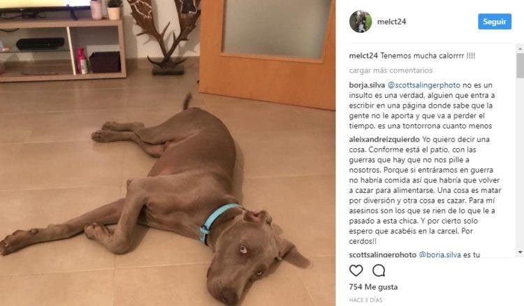Open melct24 username in the post header
The height and width of the screenshot is (306, 524).
click(391, 22)
